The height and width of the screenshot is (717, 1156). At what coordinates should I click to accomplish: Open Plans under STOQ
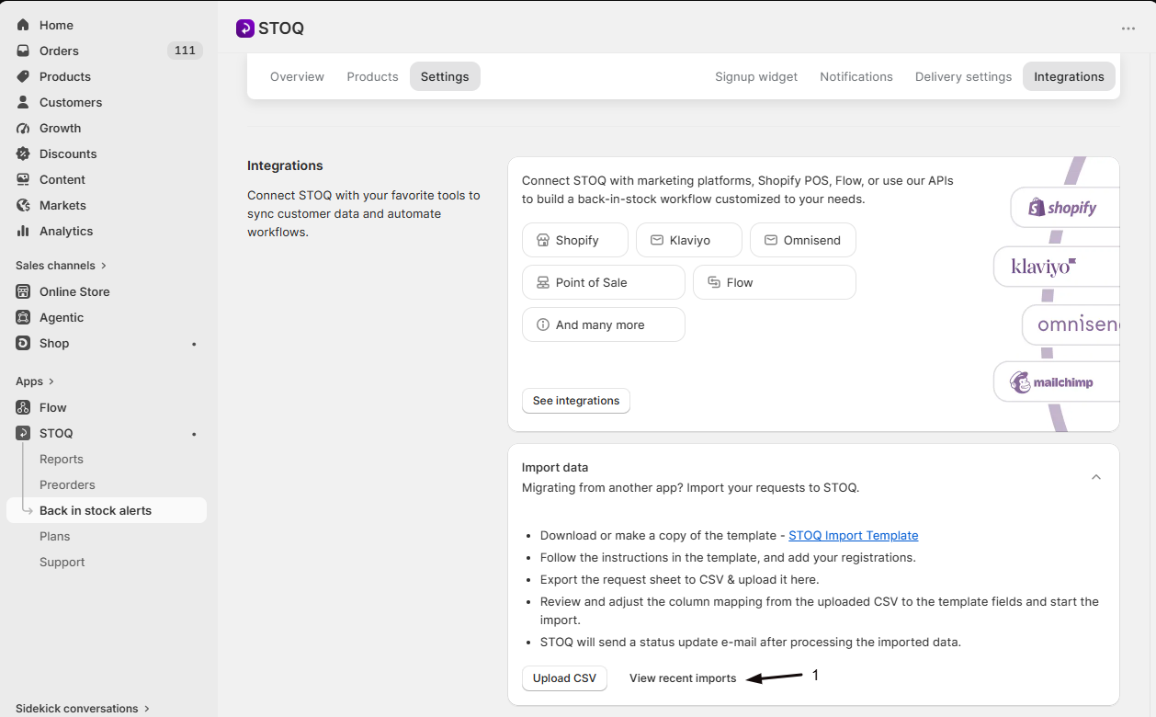55,536
